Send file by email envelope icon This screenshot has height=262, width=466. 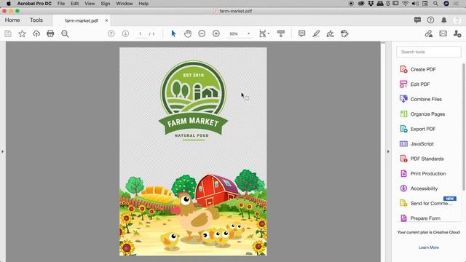(x=443, y=33)
